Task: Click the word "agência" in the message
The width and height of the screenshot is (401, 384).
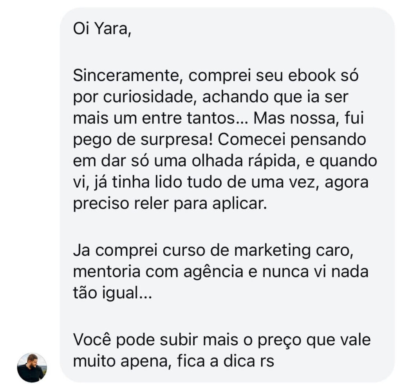Action: pos(213,273)
